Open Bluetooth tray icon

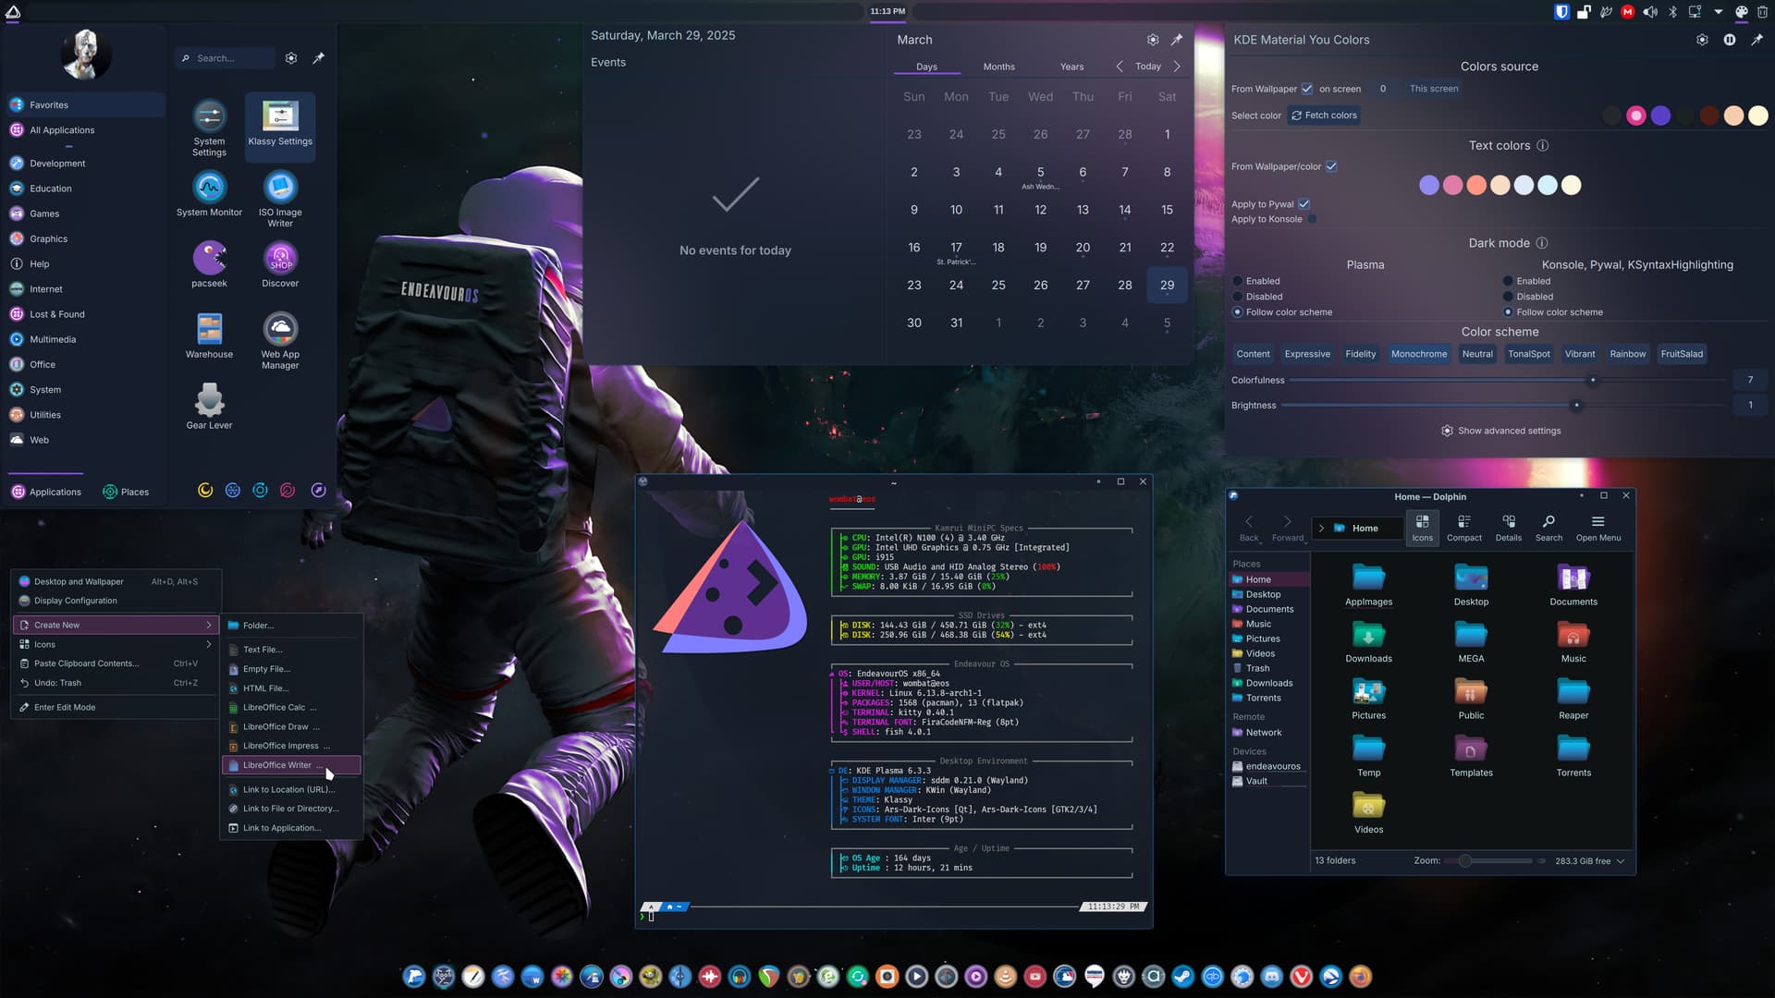1672,12
